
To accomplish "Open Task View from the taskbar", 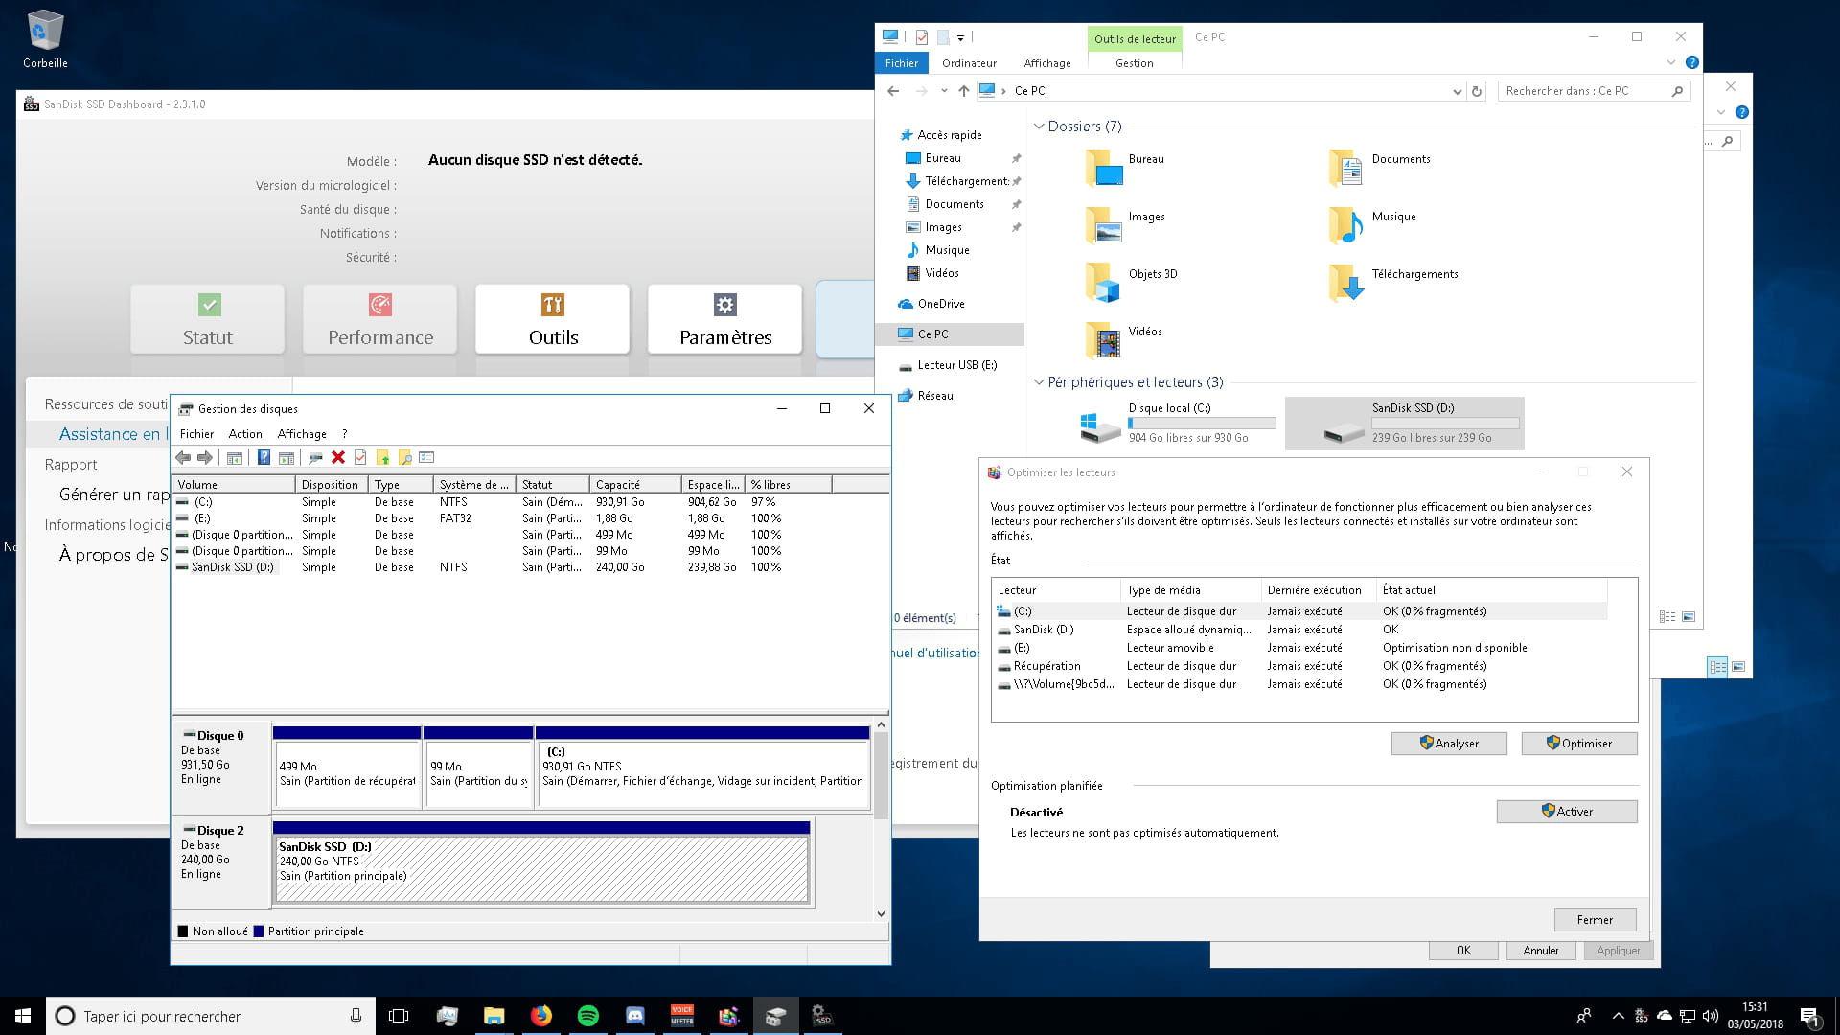I will click(399, 1016).
